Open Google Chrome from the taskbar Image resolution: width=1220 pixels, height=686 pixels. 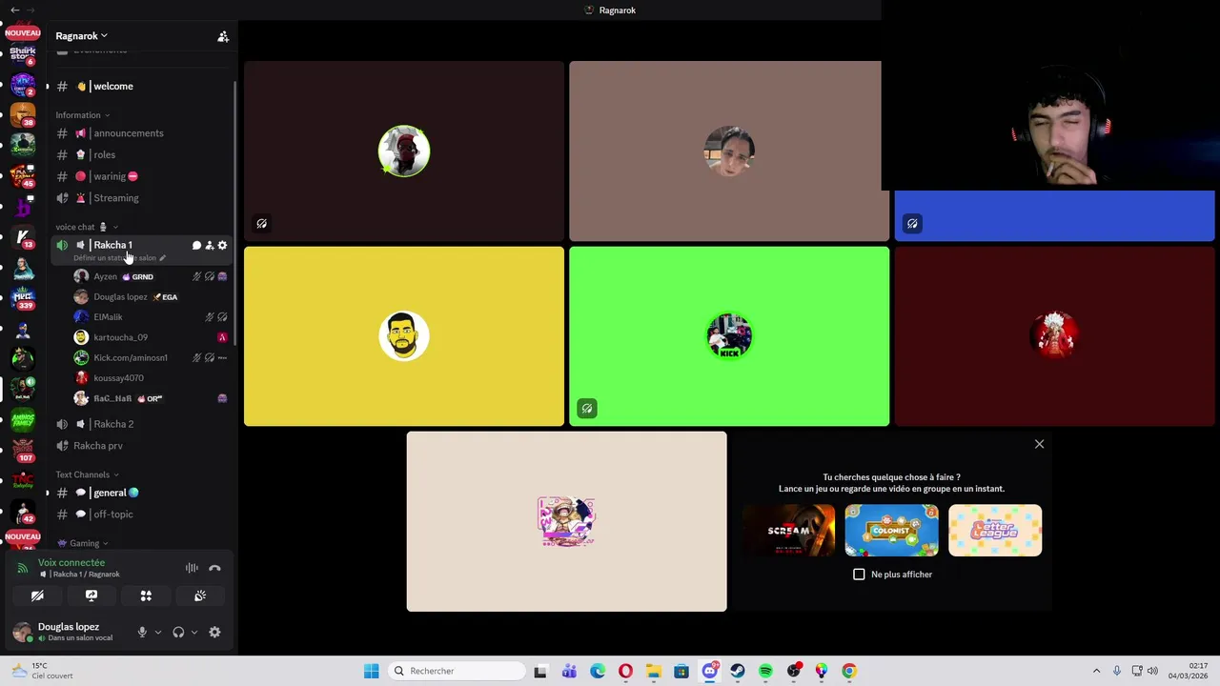(x=849, y=671)
